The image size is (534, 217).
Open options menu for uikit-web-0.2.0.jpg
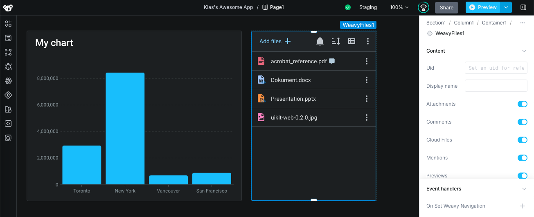367,117
